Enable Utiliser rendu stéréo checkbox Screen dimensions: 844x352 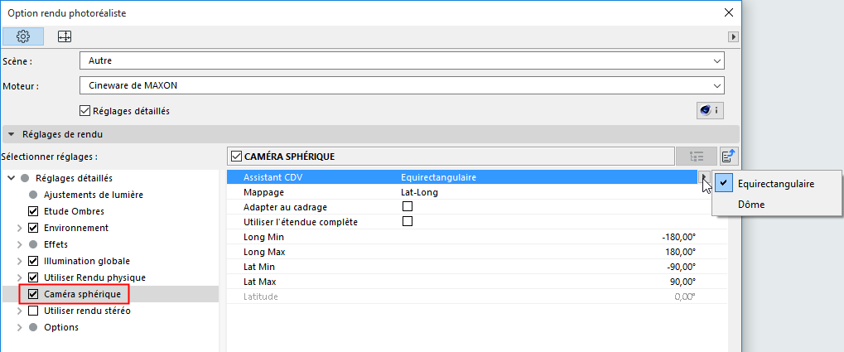[33, 311]
